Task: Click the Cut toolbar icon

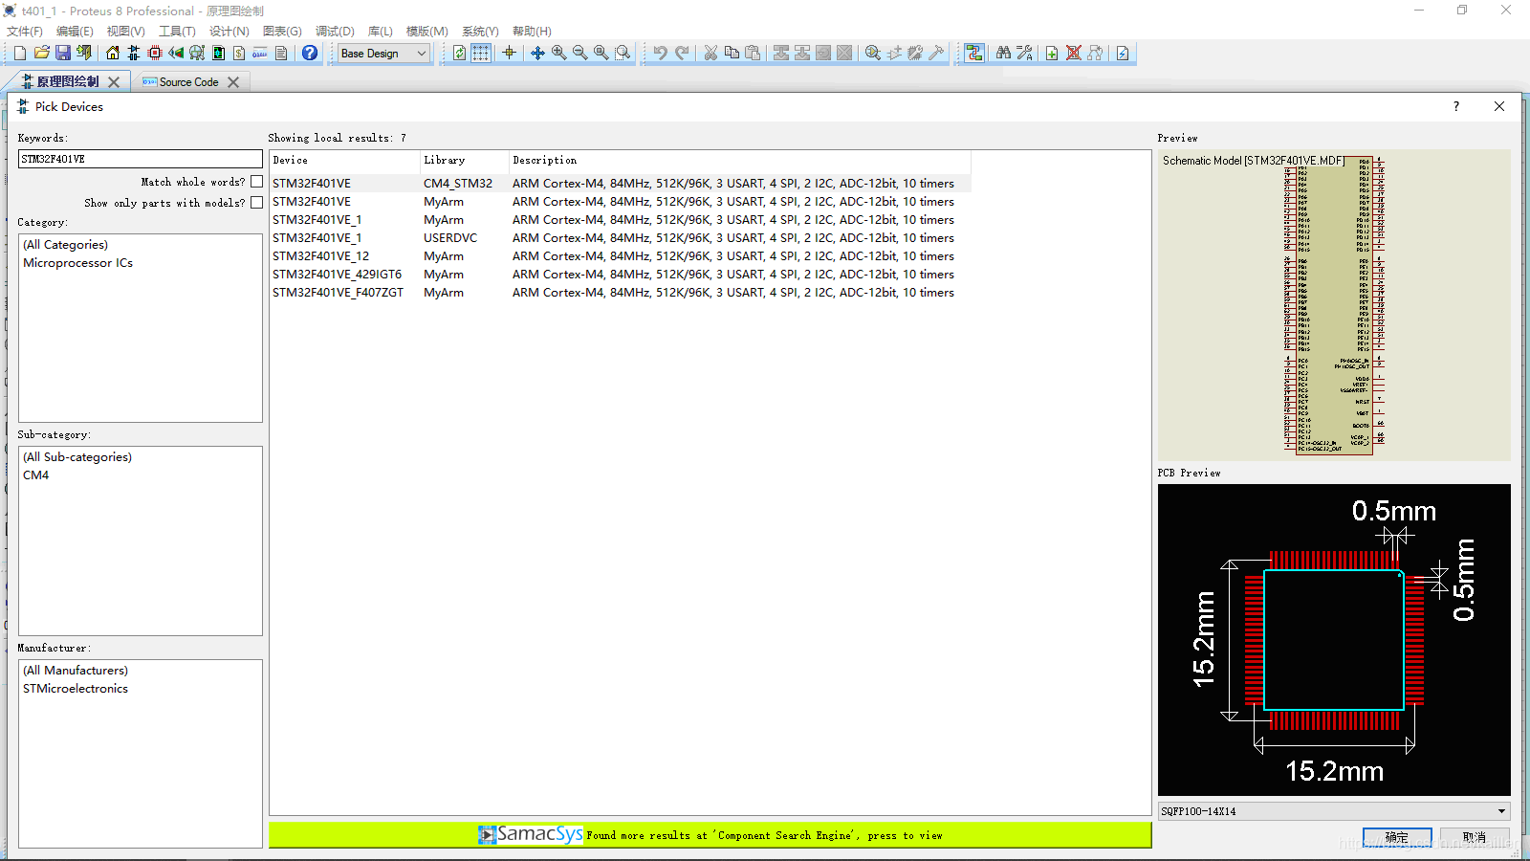Action: pos(710,53)
